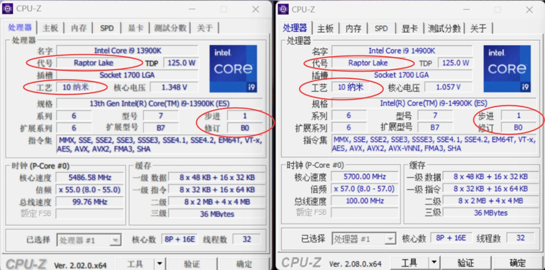This screenshot has width=545, height=270.
Task: Click the 额定 FSB field in left window
Action: tap(90, 213)
